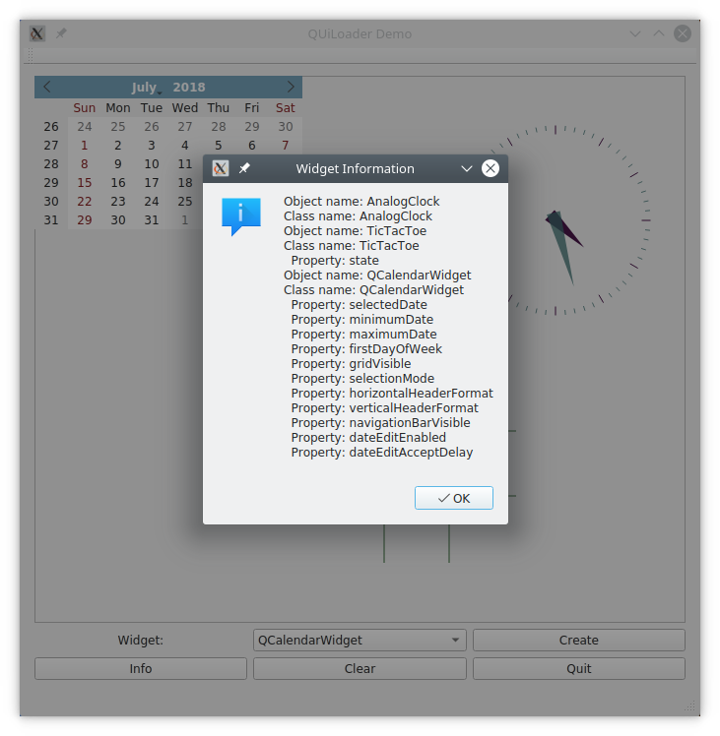Go to previous month in calendar
The image size is (720, 736).
47,87
